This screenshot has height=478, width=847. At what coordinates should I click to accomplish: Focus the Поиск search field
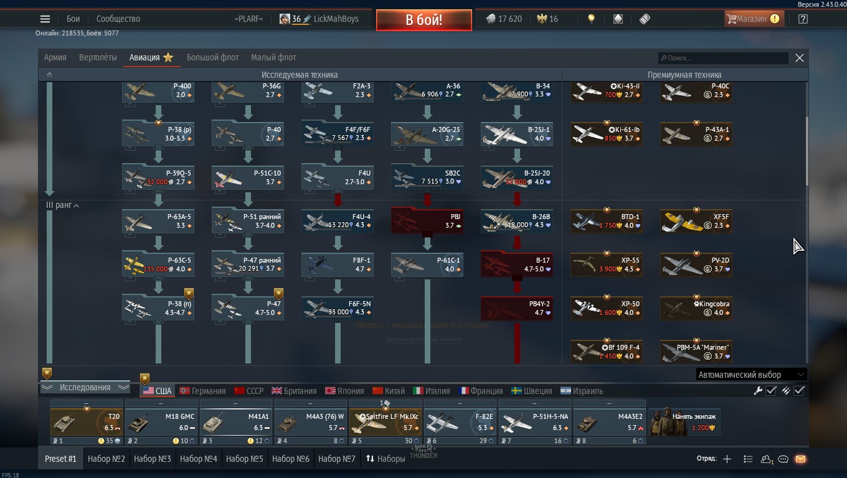723,58
